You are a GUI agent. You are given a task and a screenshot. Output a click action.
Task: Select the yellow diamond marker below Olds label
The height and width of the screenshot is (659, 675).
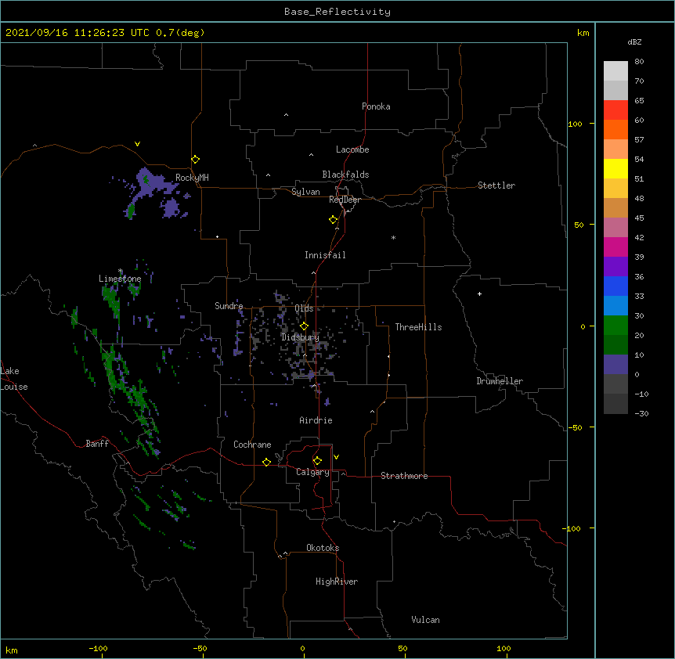point(304,326)
